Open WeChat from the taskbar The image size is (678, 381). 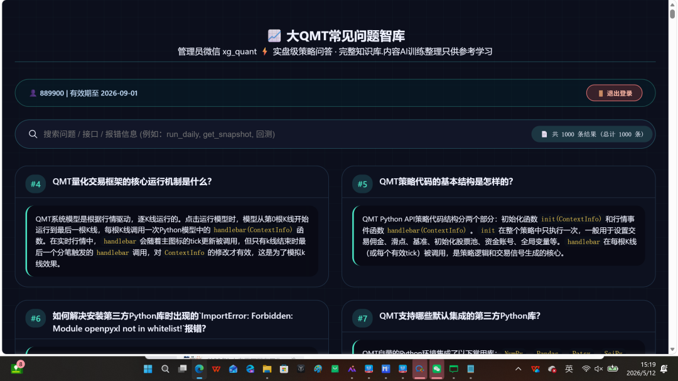tap(437, 369)
